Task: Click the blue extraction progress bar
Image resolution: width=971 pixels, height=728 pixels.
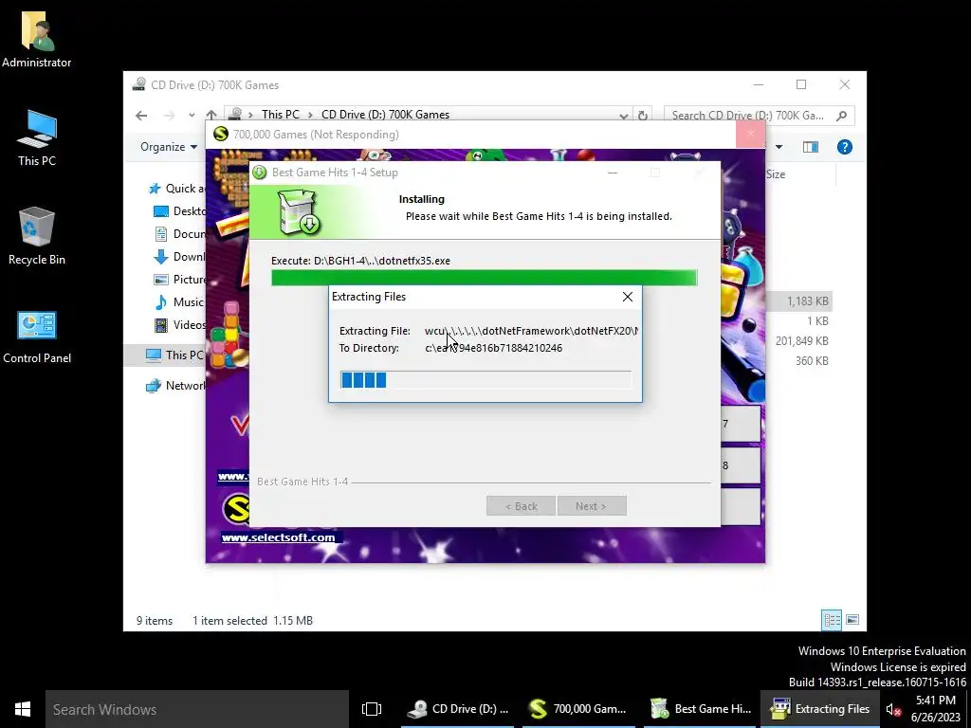Action: pyautogui.click(x=485, y=380)
